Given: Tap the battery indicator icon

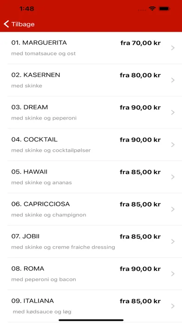Looking at the screenshot, I should coord(164,9).
